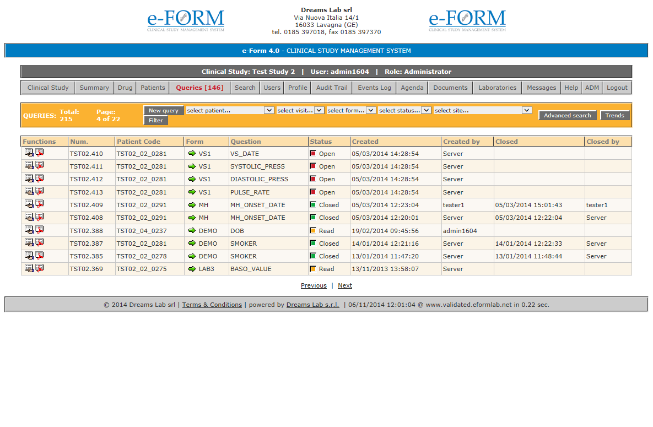
Task: Click green arrow next to LAB3 form
Action: click(x=192, y=269)
